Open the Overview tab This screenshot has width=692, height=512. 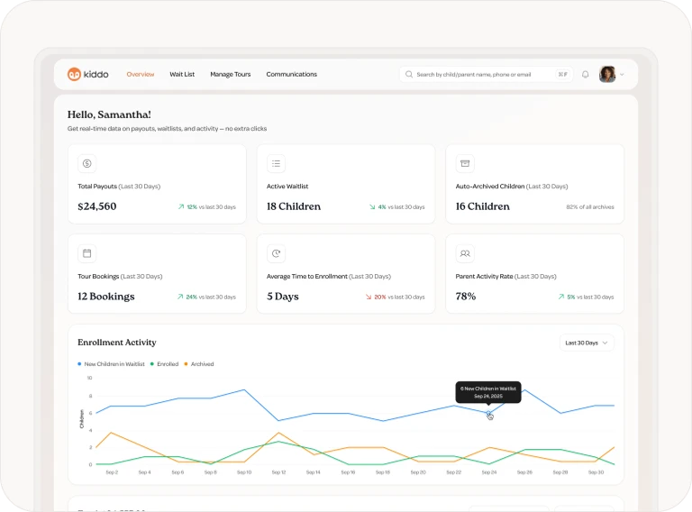click(141, 74)
